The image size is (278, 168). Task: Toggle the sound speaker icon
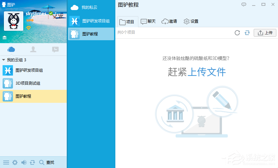click(24, 162)
